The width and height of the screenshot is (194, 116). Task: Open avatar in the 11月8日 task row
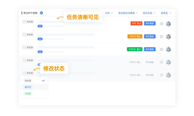[169, 49]
